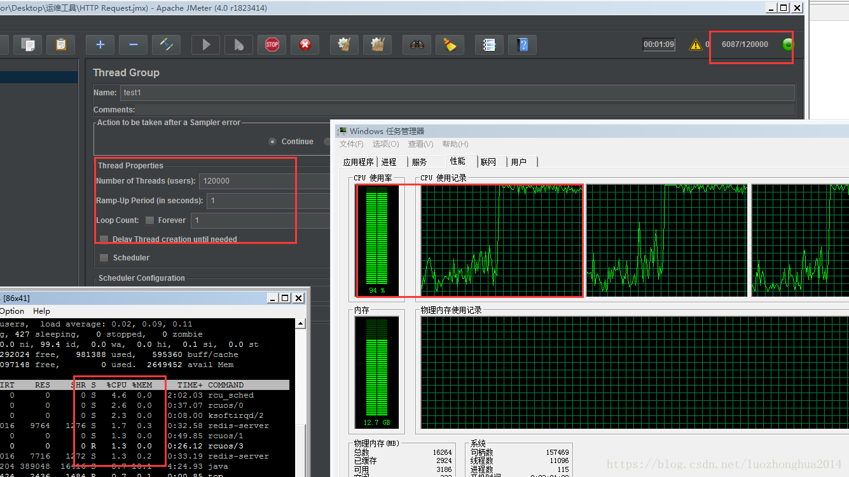
Task: Reset search with the yellow broom icon
Action: (x=450, y=44)
